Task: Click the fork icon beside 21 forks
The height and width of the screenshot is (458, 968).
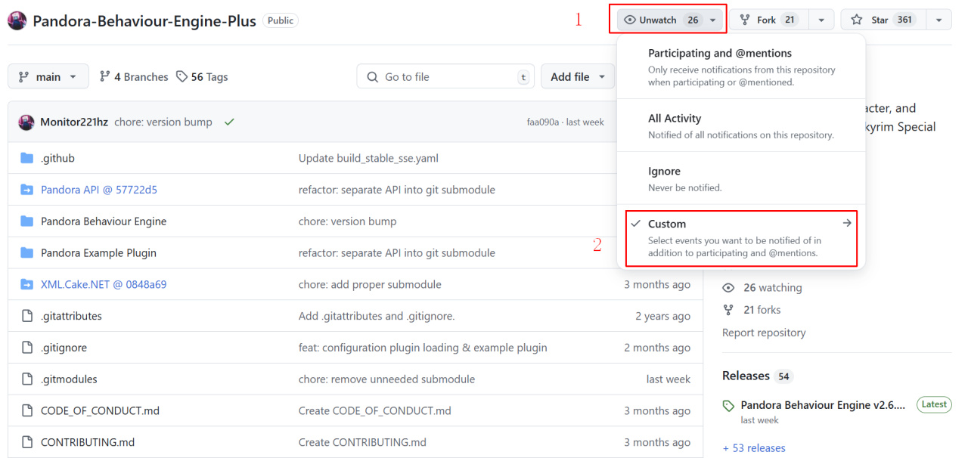Action: [728, 310]
